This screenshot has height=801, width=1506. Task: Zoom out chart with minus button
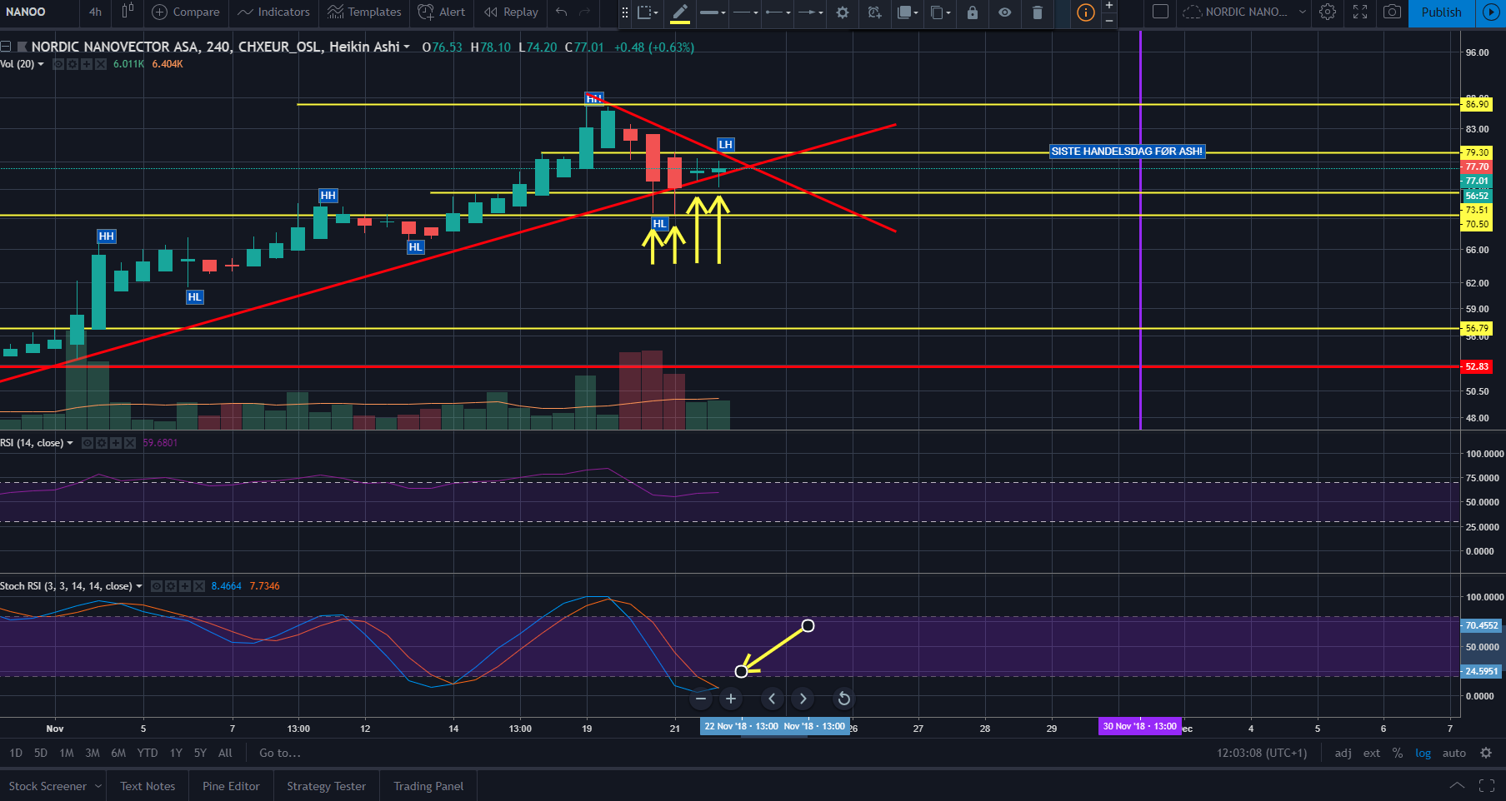(701, 699)
